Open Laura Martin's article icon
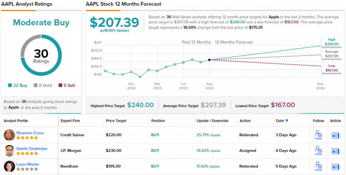 [335, 167]
